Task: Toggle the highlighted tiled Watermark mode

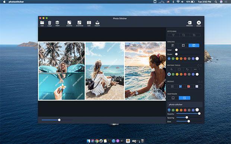Action: (x=184, y=98)
